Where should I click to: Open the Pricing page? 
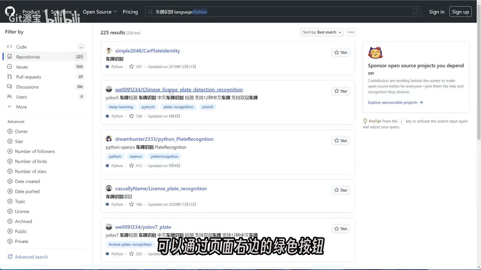[x=130, y=12]
